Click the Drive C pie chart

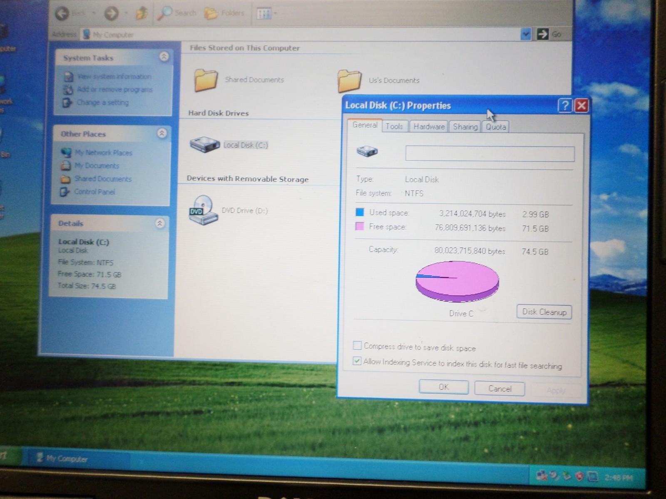coord(457,282)
